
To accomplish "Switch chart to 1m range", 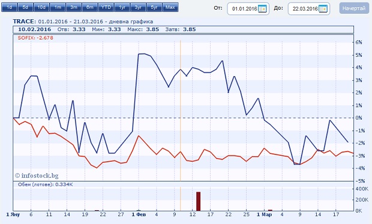I will pyautogui.click(x=58, y=7).
